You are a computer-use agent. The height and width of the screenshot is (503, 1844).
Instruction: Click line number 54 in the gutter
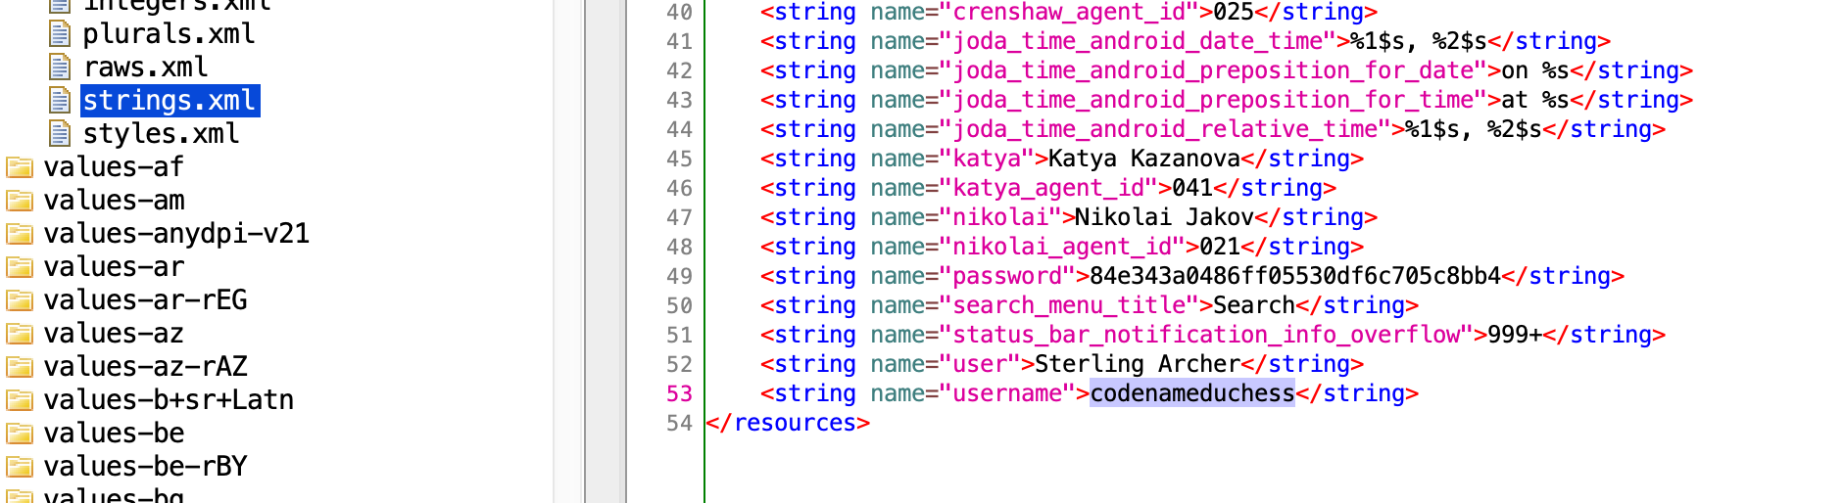[679, 424]
